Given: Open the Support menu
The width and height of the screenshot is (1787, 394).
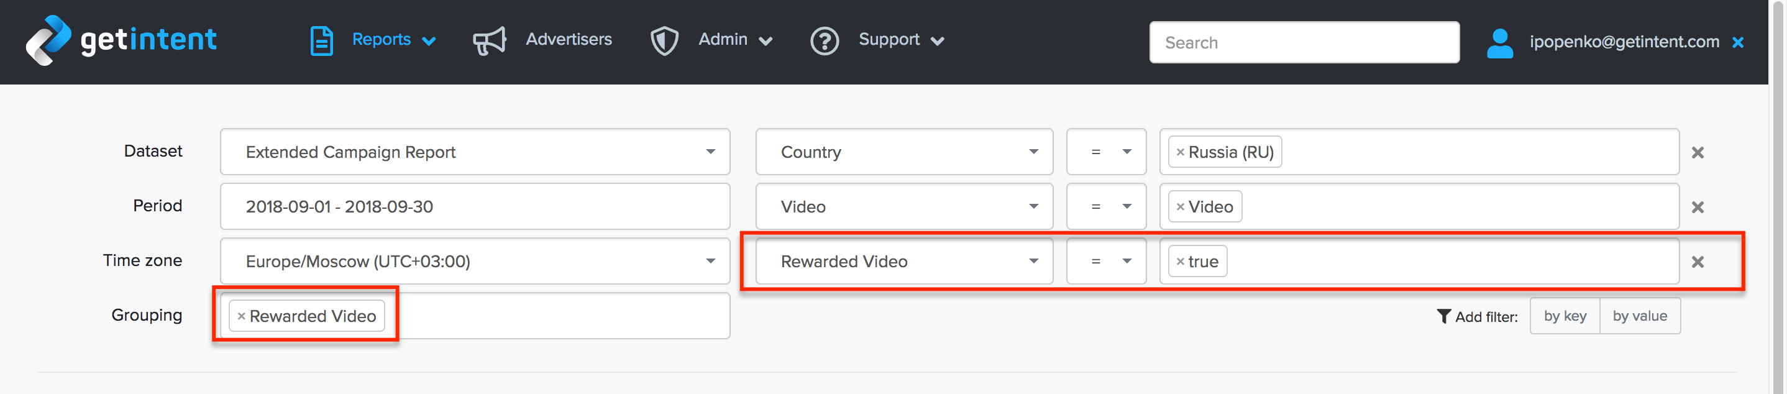Looking at the screenshot, I should 900,40.
